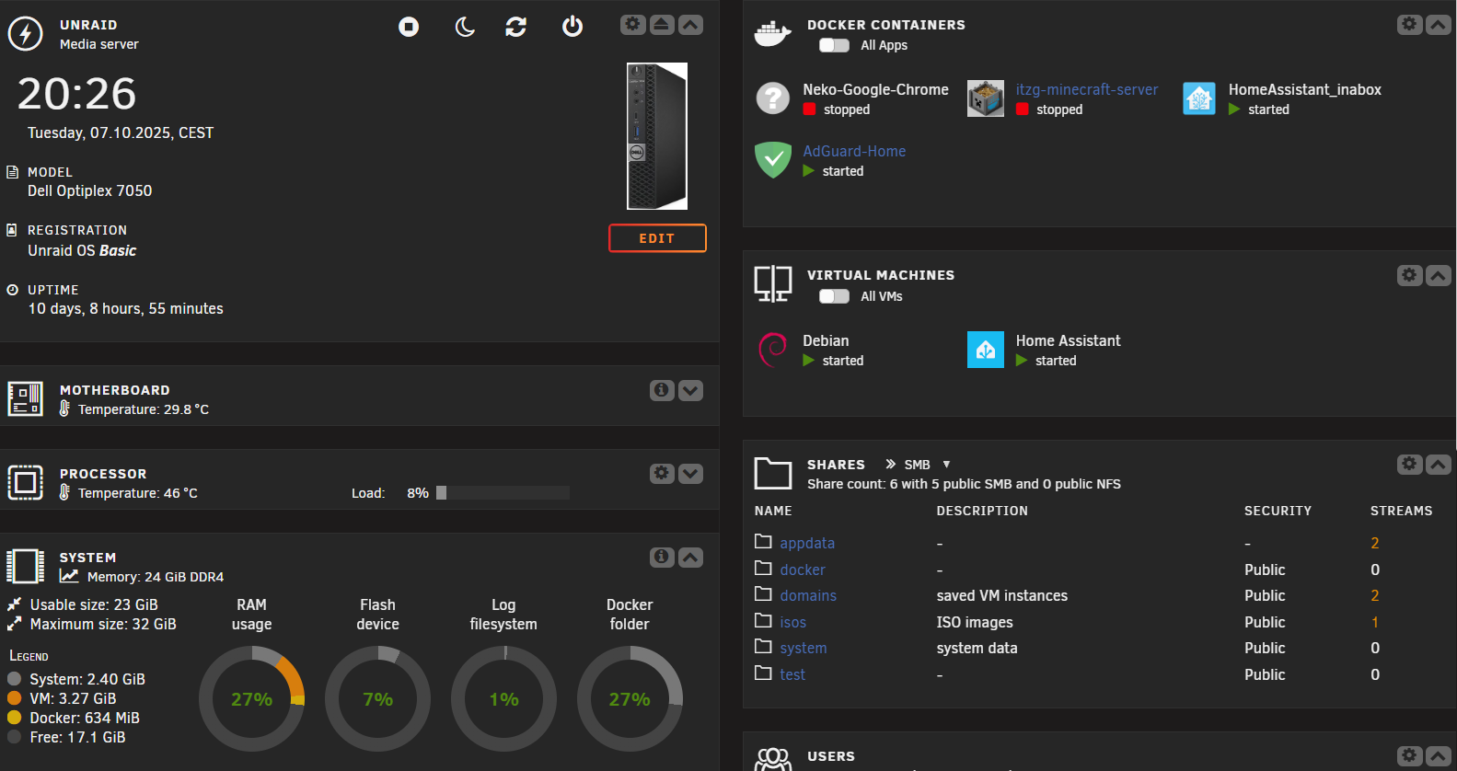Collapse the Virtual Machines panel
The image size is (1457, 771).
pos(1438,275)
